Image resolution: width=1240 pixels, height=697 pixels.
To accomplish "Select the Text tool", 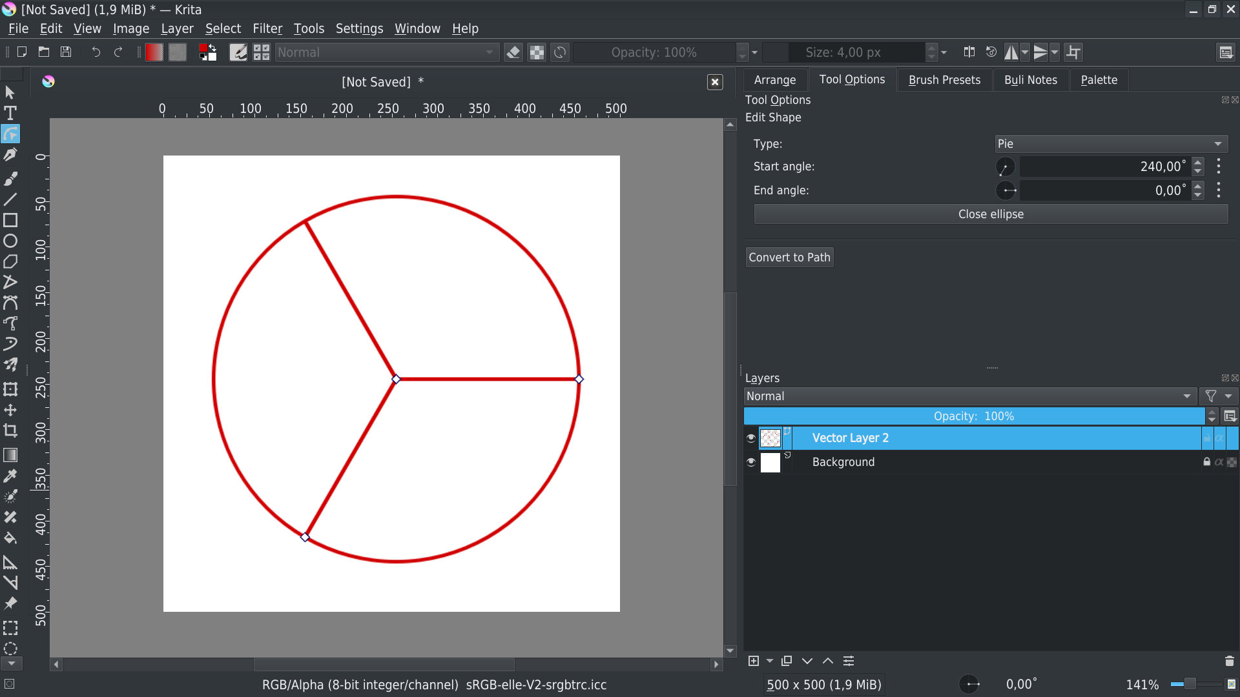I will pos(10,113).
